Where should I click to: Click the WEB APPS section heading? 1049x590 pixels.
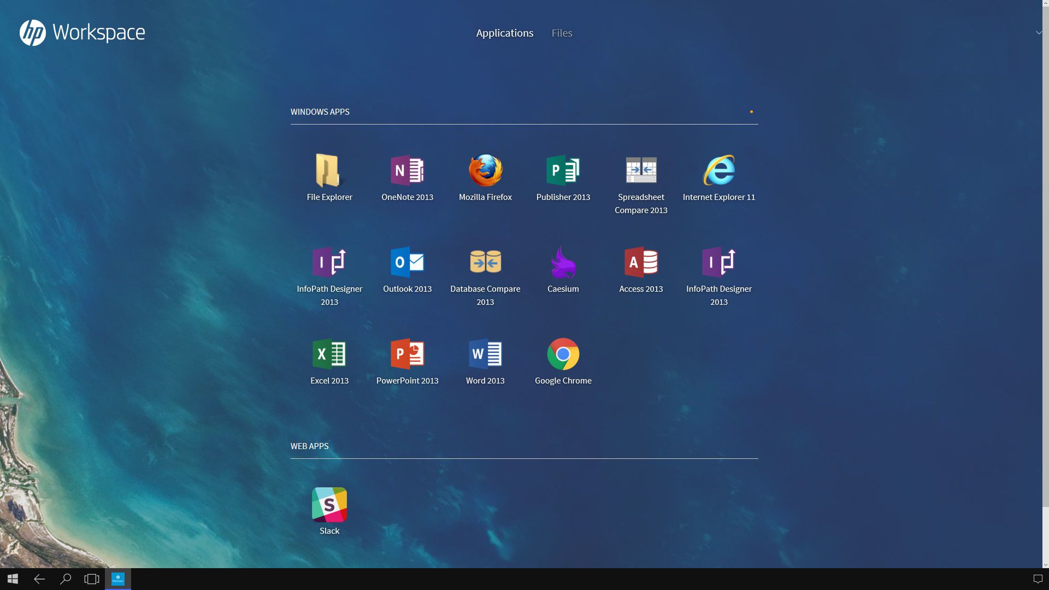tap(309, 446)
